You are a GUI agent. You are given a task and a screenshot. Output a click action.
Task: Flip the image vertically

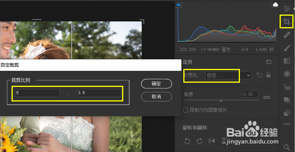tap(224, 141)
